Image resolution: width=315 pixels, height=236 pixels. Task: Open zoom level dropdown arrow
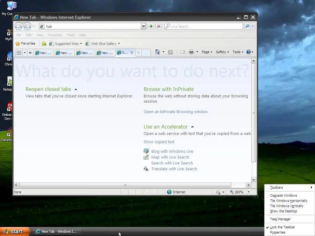click(x=249, y=192)
